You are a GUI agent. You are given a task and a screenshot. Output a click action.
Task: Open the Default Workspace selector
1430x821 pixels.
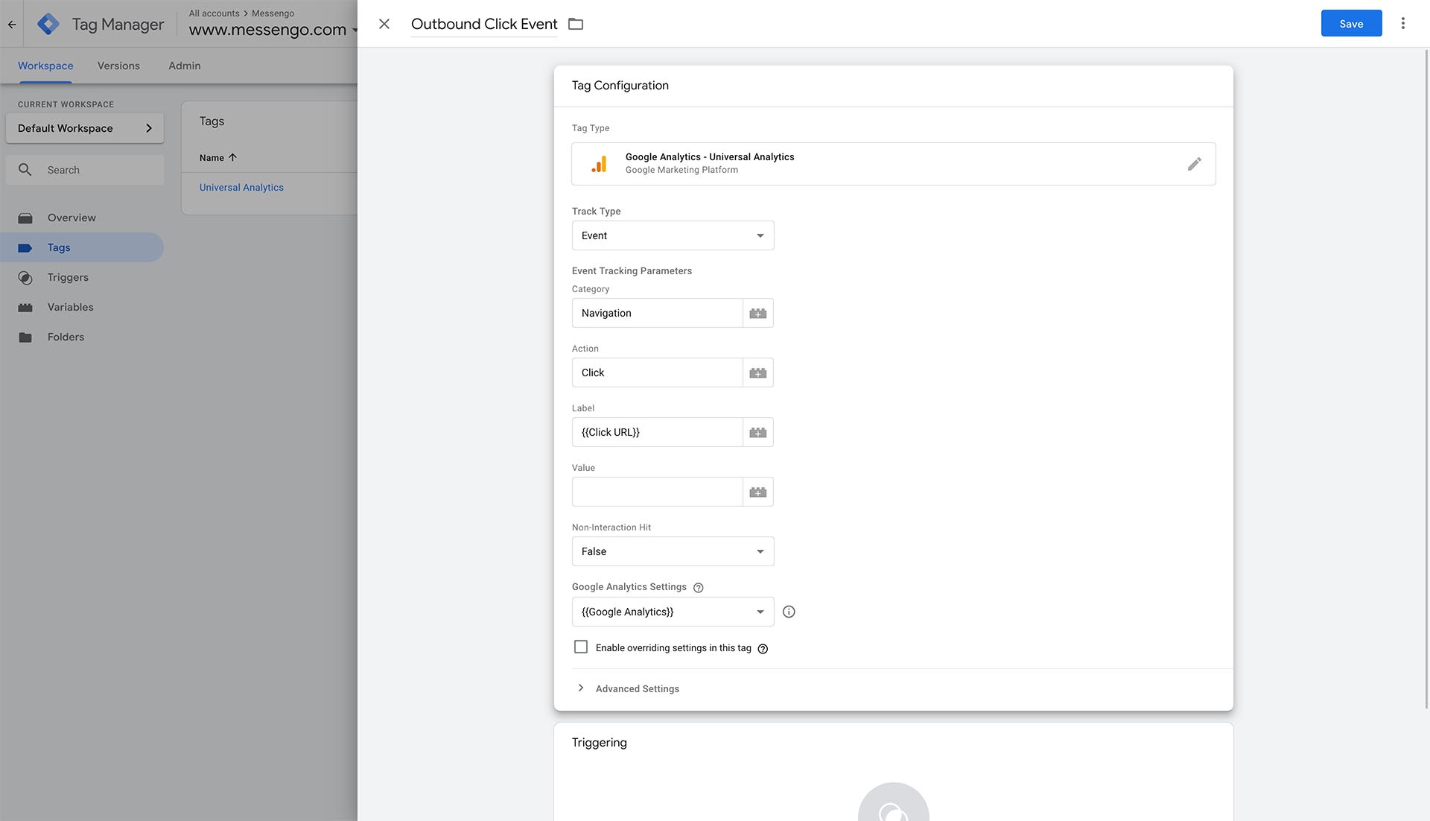click(x=85, y=128)
